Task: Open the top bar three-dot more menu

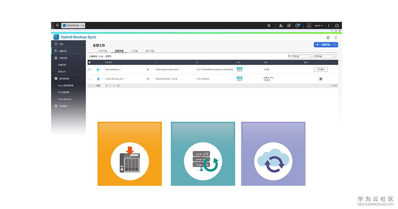Action: point(329,26)
